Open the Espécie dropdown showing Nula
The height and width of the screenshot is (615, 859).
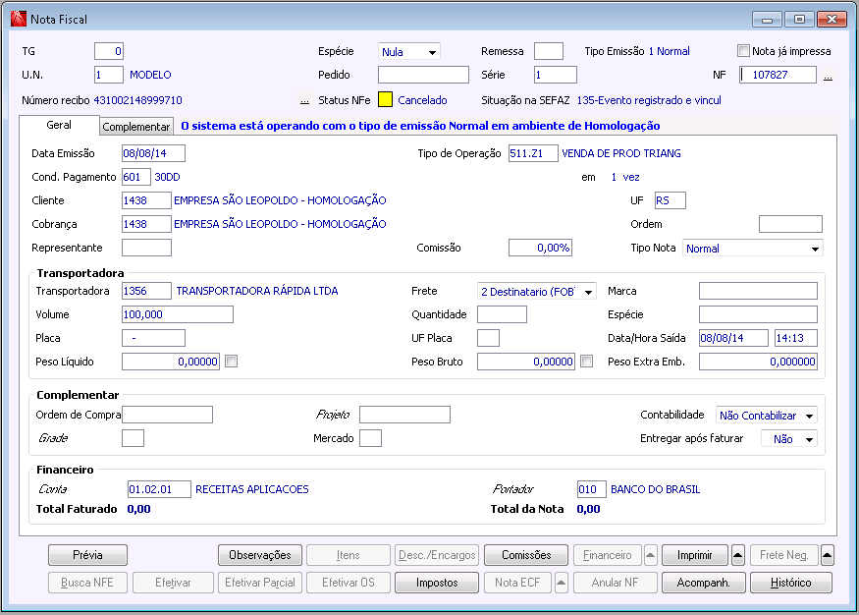click(409, 51)
